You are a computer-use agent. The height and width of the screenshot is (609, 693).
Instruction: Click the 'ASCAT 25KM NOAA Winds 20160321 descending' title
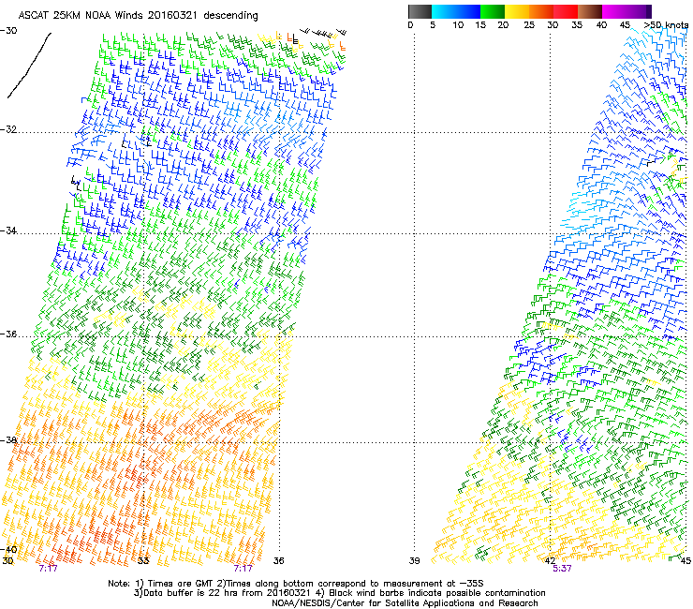[x=139, y=16]
